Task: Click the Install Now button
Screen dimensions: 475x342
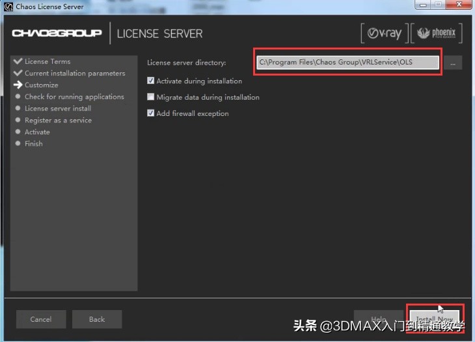Action: coord(435,319)
